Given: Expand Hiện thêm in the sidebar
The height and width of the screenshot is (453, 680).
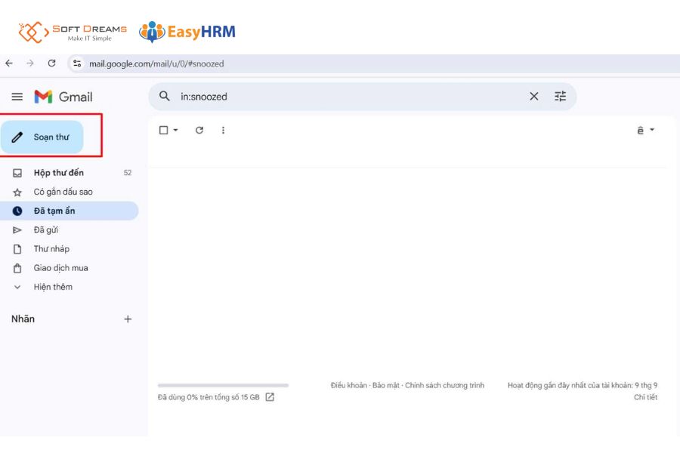Looking at the screenshot, I should tap(53, 287).
